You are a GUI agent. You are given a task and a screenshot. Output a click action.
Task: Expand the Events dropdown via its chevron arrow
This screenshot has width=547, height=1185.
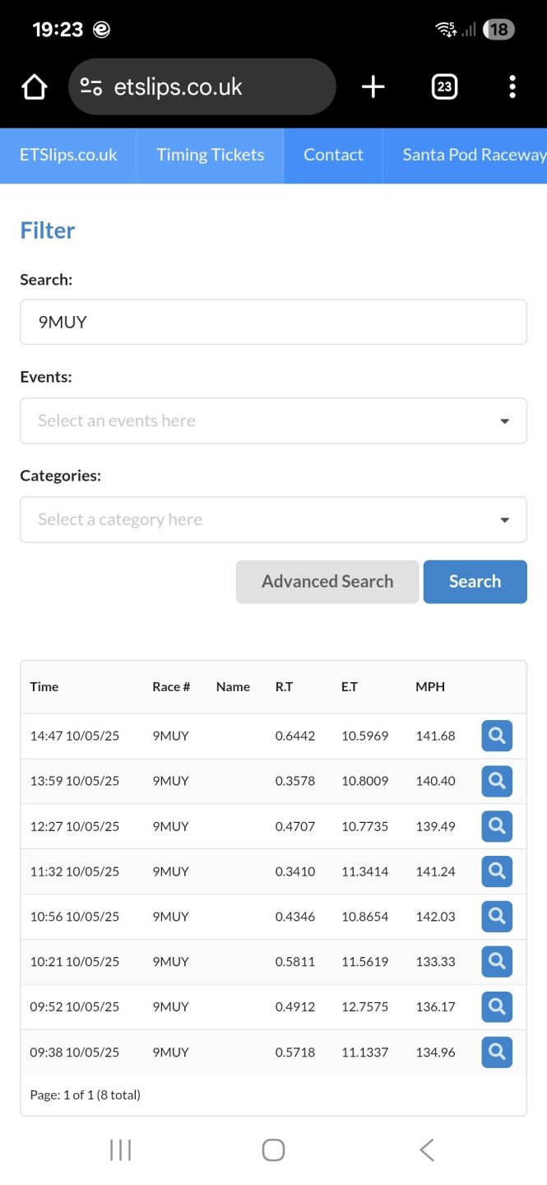coord(503,421)
